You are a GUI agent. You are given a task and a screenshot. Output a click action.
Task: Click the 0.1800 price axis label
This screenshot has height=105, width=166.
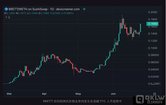pyautogui.click(x=152, y=19)
